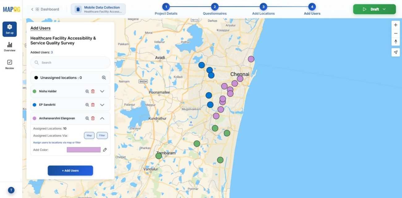
Task: Open the Overview panel from sidebar
Action: click(x=10, y=47)
